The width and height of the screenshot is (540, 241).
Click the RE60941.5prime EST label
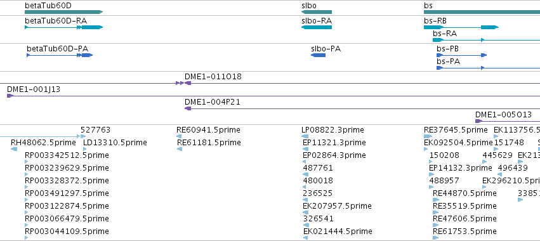tap(208, 130)
